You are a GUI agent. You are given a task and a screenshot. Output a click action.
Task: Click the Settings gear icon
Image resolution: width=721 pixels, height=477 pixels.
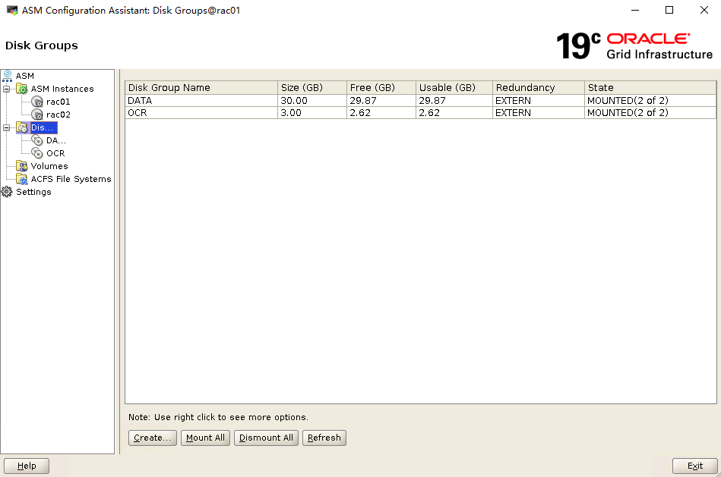(x=7, y=192)
